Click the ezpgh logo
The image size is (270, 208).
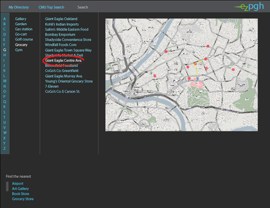(x=249, y=7)
